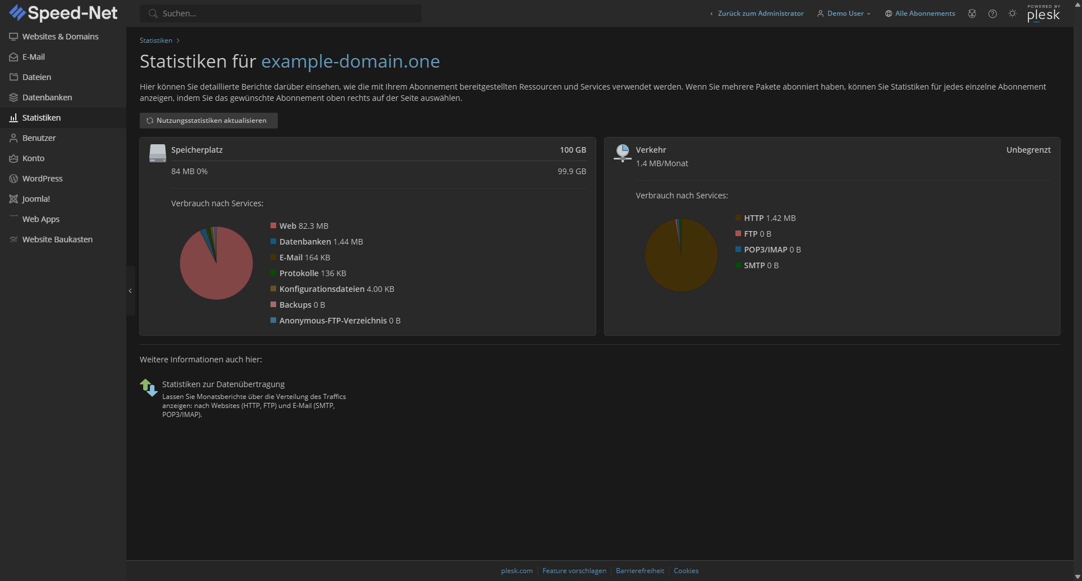
Task: Open Feature vorschlagen footer link
Action: (x=574, y=571)
